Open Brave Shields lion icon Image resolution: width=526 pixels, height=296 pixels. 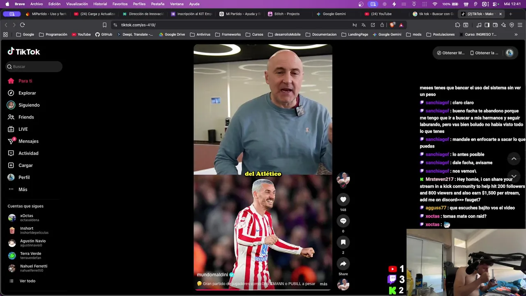(x=392, y=25)
